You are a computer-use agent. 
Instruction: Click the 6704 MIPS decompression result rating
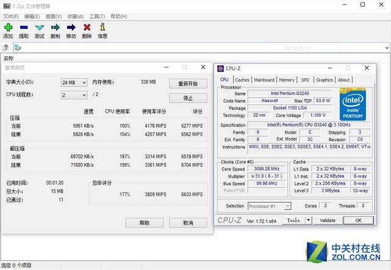click(192, 165)
